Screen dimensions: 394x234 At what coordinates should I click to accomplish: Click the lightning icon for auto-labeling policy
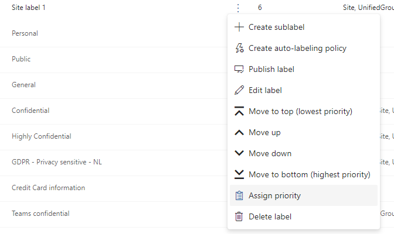(239, 48)
